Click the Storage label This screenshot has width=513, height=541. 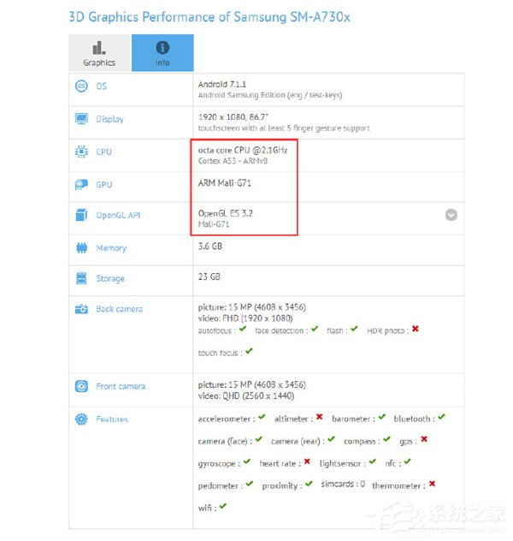(110, 278)
